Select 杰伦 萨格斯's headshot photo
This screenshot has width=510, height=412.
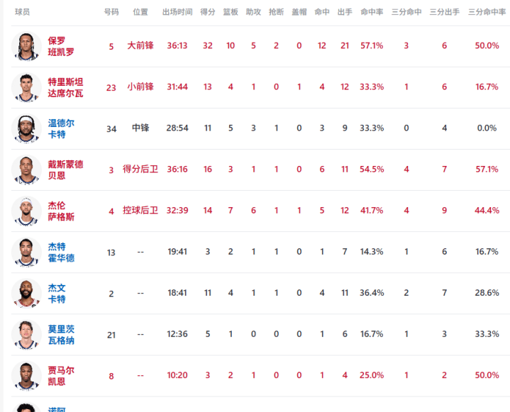[26, 211]
